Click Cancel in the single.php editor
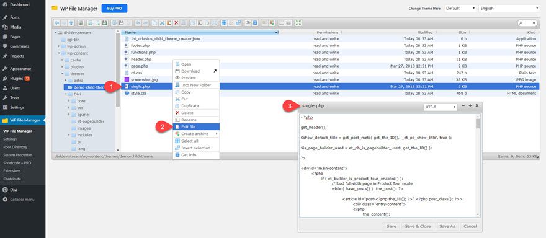 (x=470, y=226)
